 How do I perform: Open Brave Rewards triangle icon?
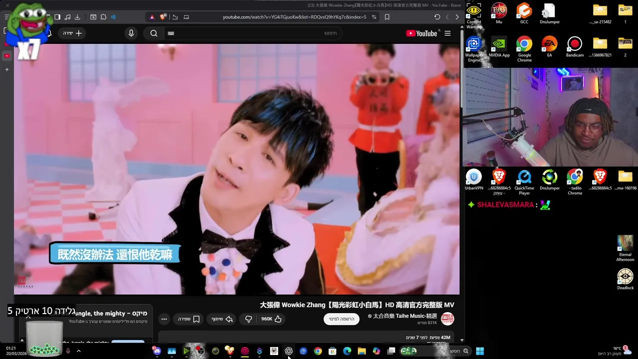[152, 17]
